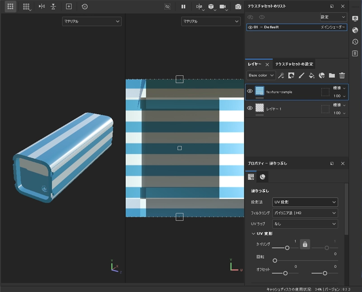Screen dimensions: 362x292
Task: Click texture-sample layer's empty mask slot
Action: coord(325,92)
